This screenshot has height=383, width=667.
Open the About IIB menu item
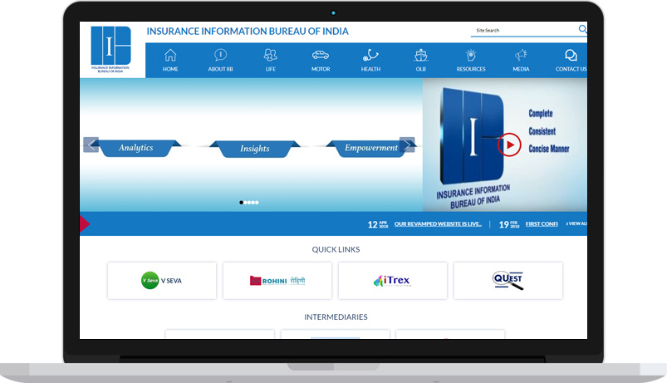220,60
